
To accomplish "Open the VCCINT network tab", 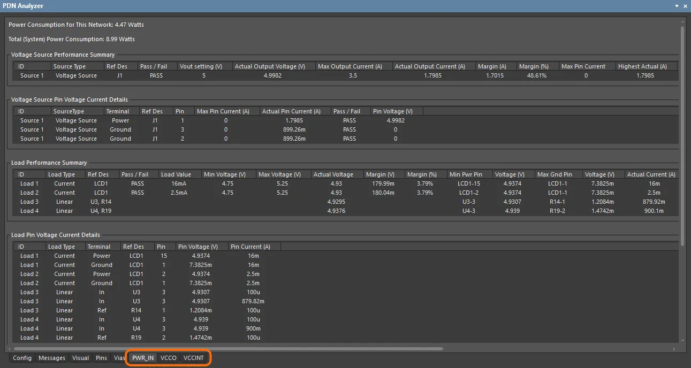I will 194,358.
